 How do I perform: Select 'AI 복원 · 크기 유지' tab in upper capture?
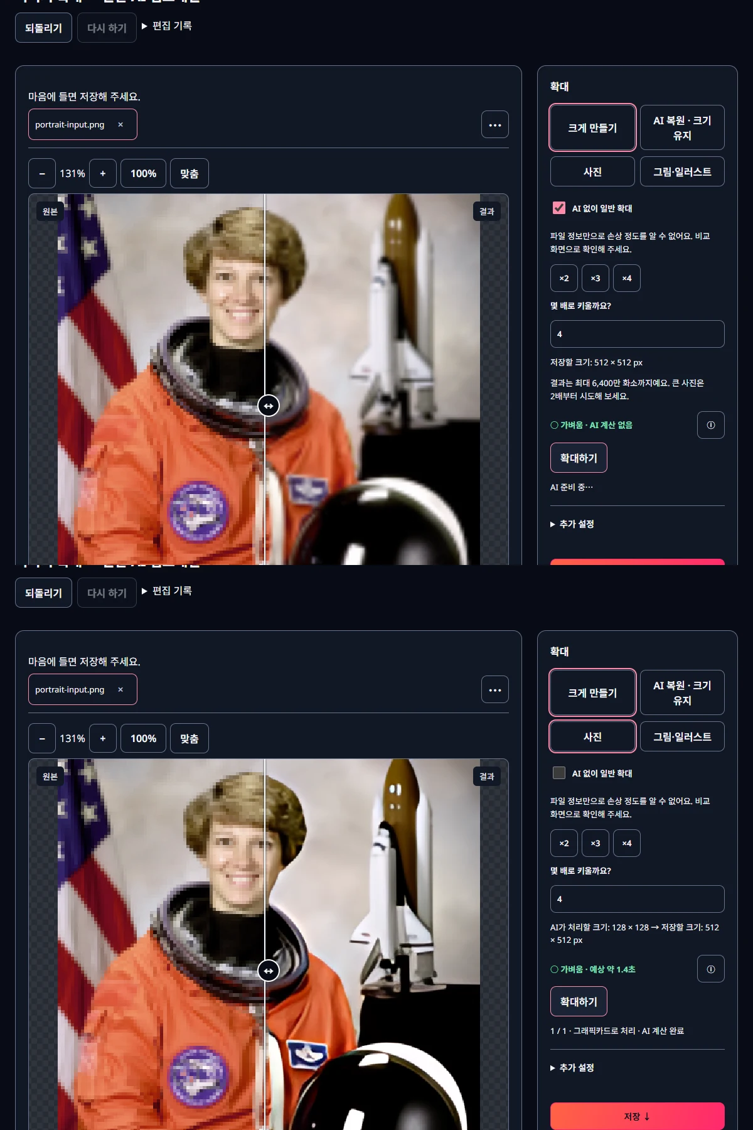pos(682,127)
